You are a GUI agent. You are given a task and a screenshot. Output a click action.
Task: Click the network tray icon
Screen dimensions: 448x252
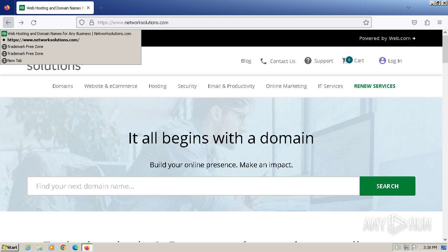pos(406,247)
